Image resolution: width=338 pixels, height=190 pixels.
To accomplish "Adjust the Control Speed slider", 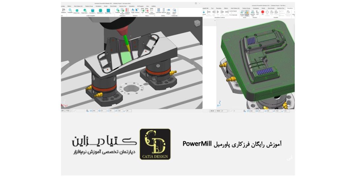I will (x=231, y=13).
